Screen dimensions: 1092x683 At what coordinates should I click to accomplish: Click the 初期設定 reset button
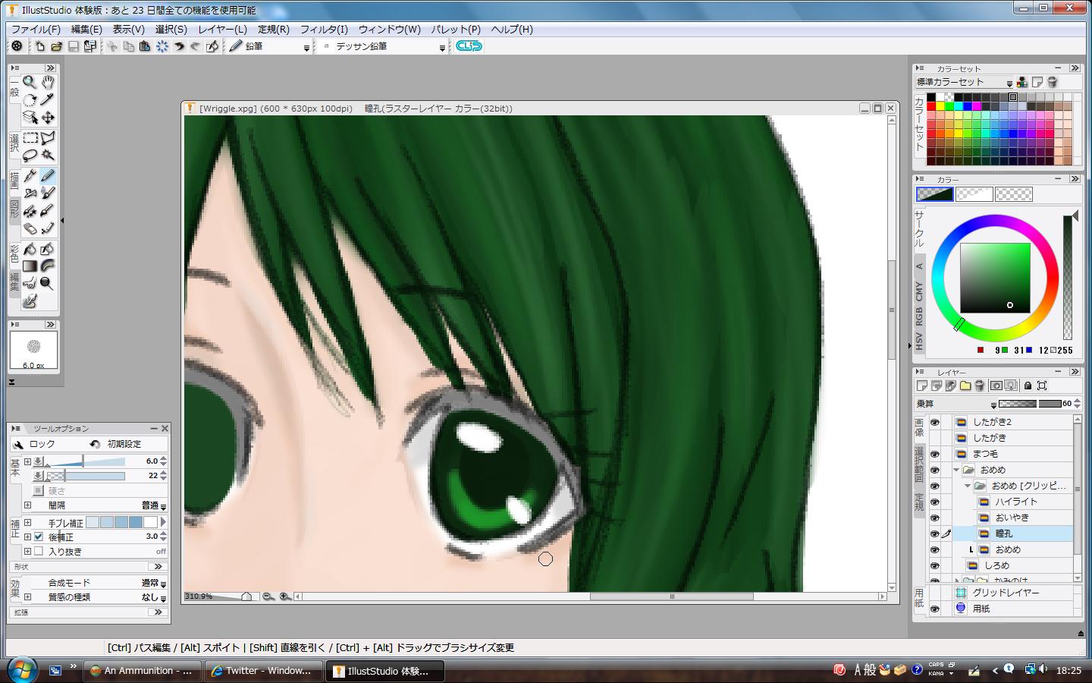[x=117, y=444]
